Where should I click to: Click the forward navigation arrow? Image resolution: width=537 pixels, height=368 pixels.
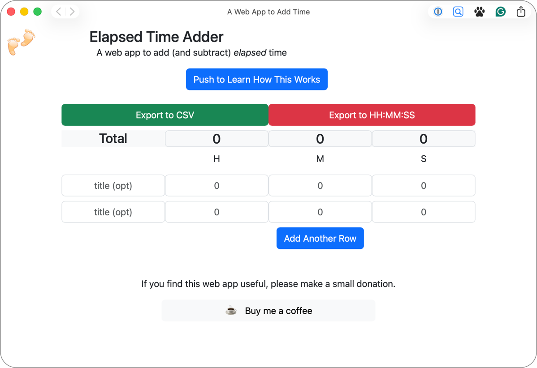73,12
